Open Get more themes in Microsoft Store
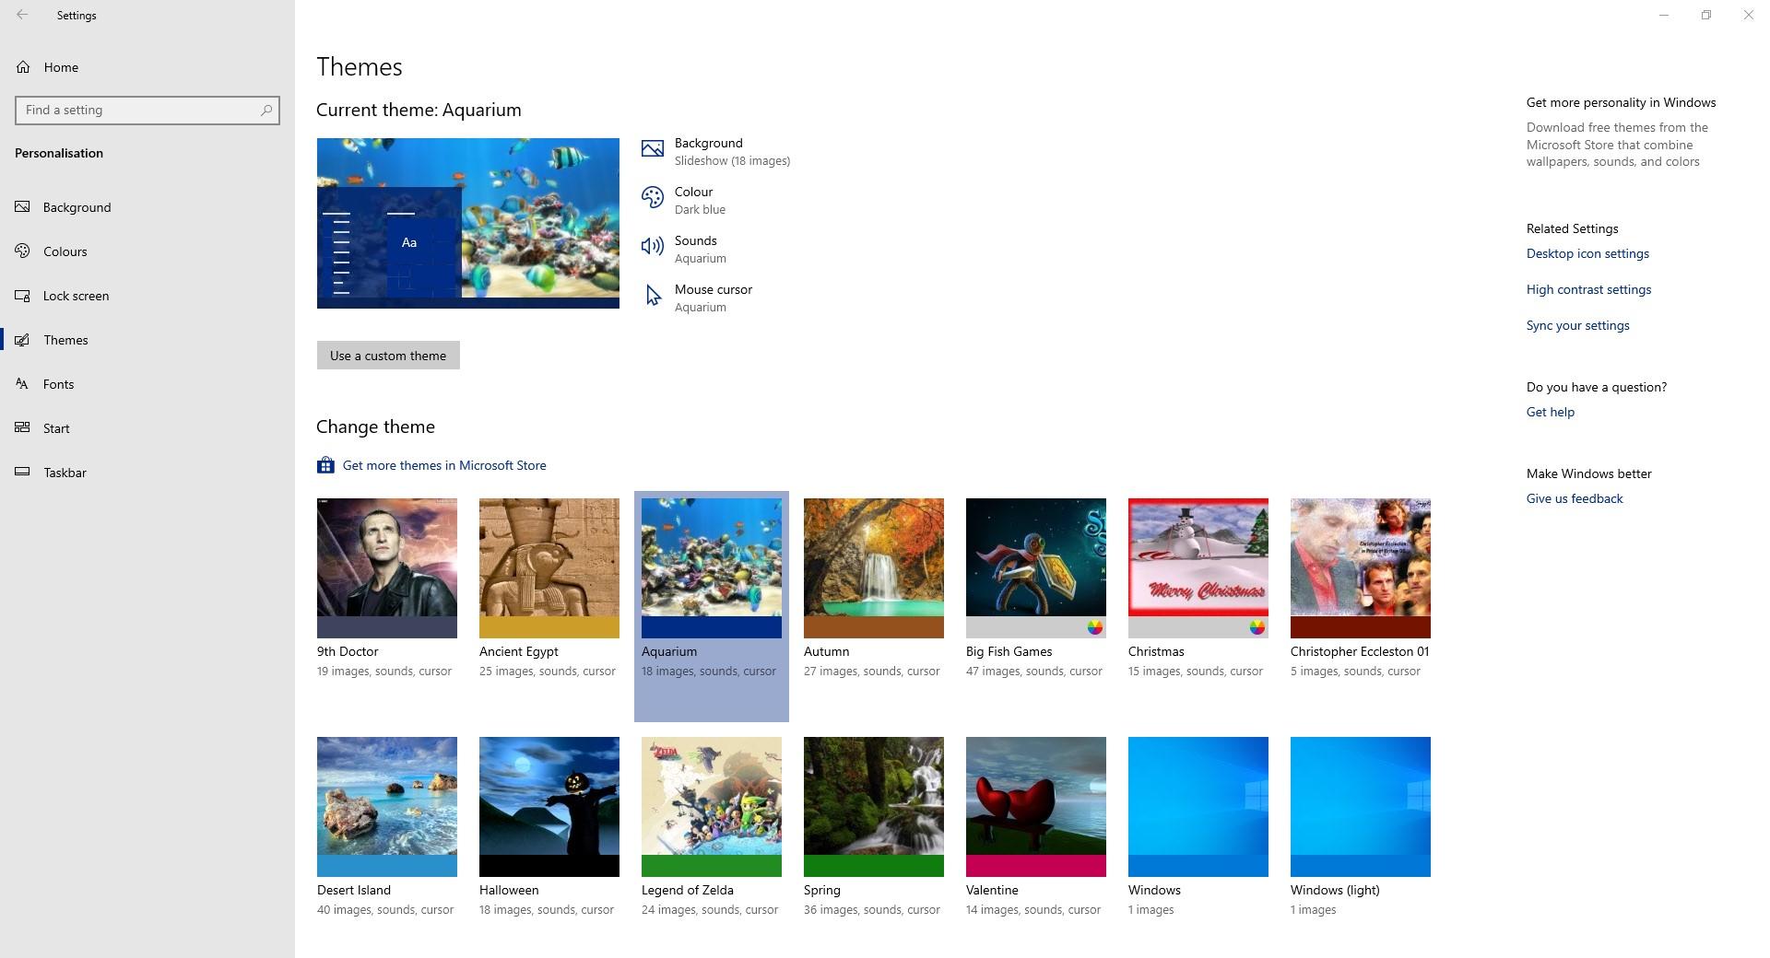Screen dimensions: 1770x958 tap(444, 465)
